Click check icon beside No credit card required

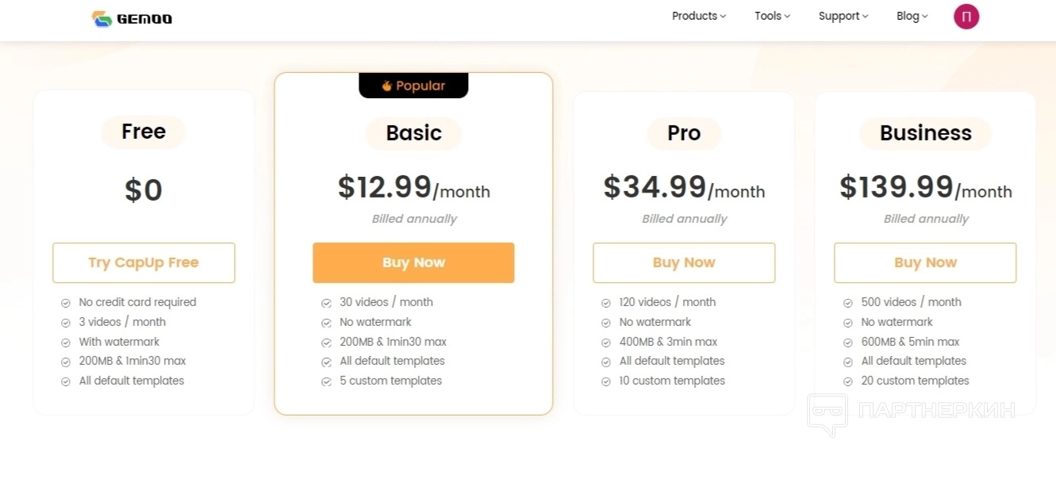click(x=65, y=303)
